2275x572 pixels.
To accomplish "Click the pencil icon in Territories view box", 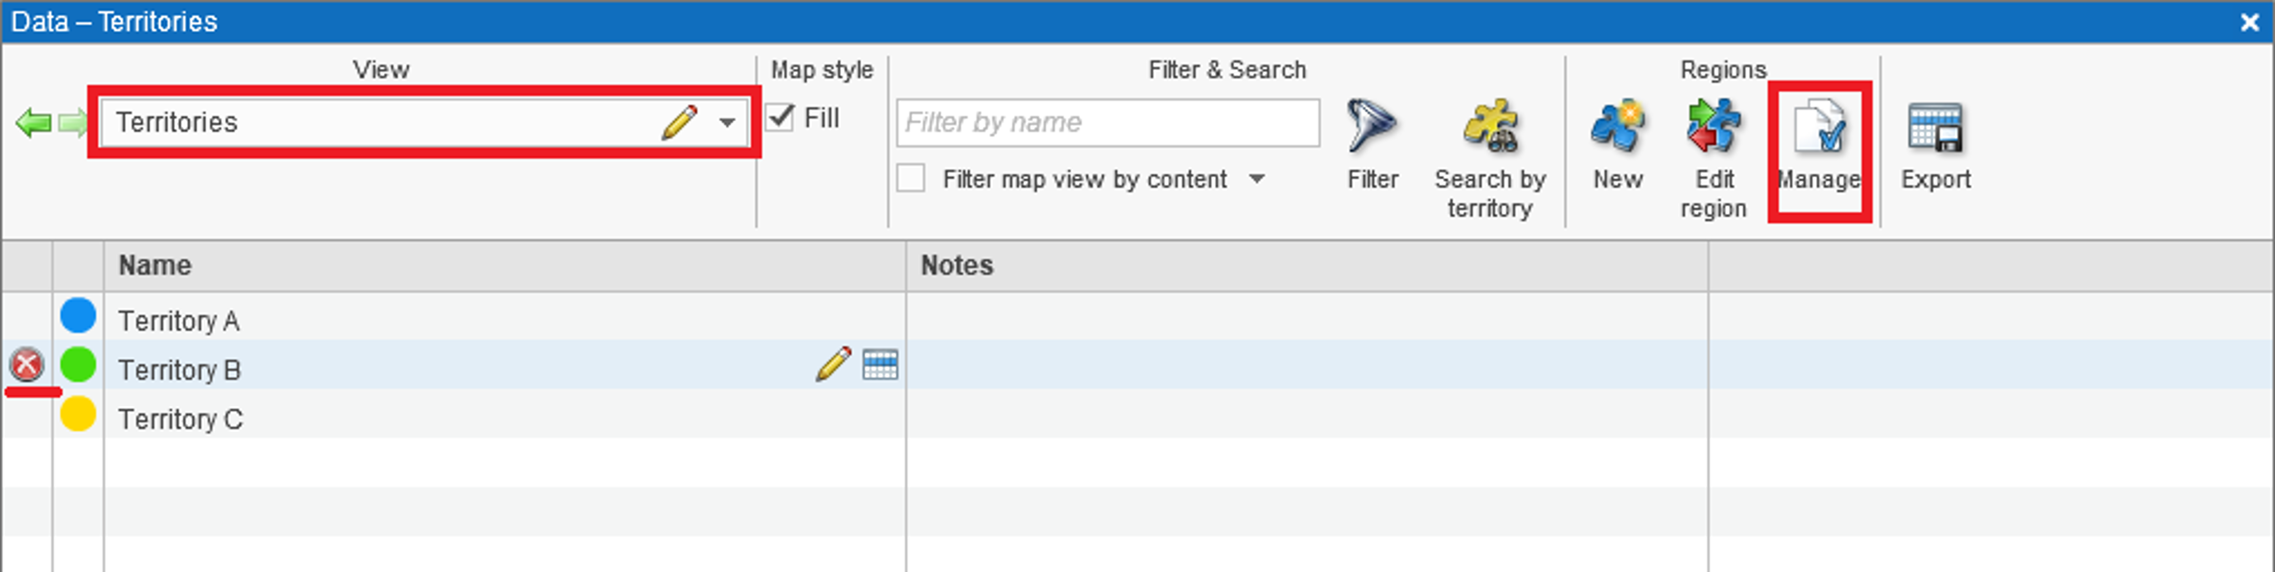I will (x=679, y=123).
